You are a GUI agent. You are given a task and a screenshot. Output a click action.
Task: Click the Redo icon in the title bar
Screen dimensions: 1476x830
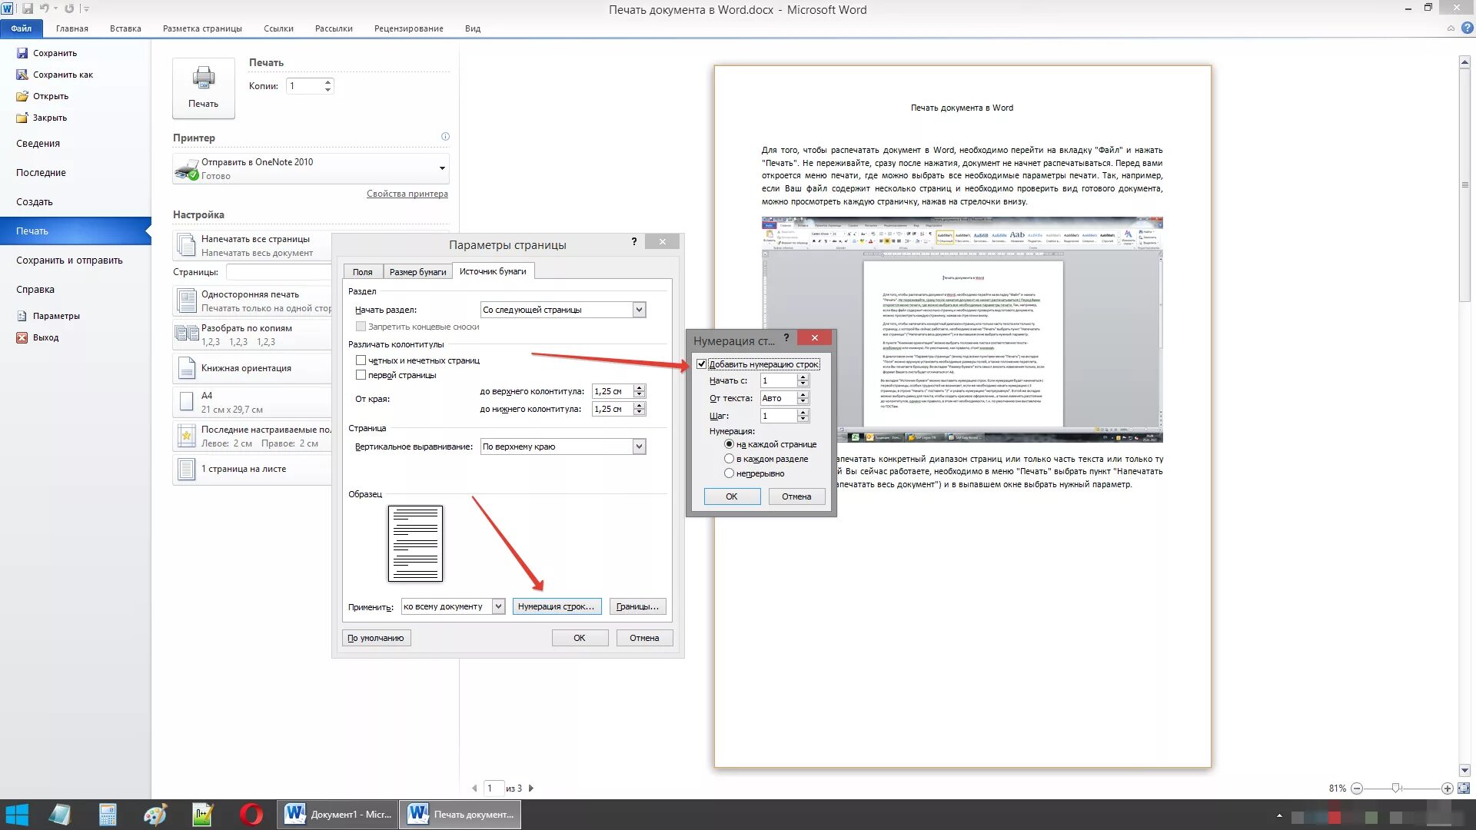point(69,8)
